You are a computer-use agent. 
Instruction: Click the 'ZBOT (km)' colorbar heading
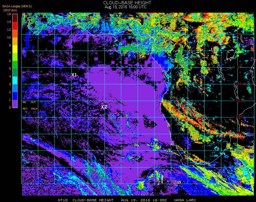pyautogui.click(x=10, y=10)
